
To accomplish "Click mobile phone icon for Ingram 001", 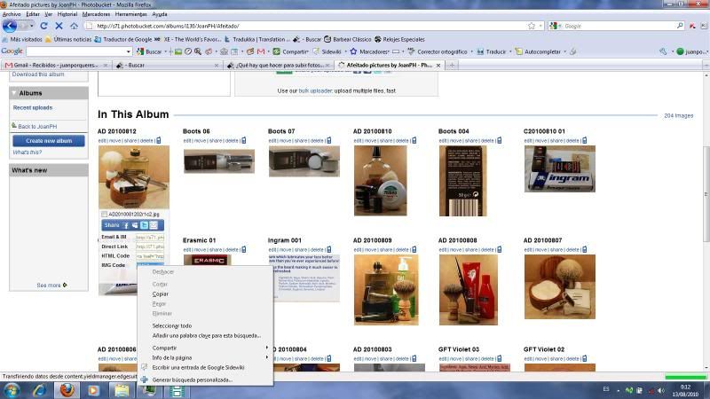I will [328, 250].
